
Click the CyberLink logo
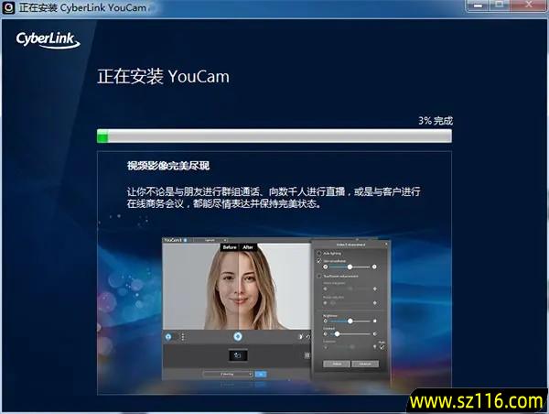tap(48, 40)
